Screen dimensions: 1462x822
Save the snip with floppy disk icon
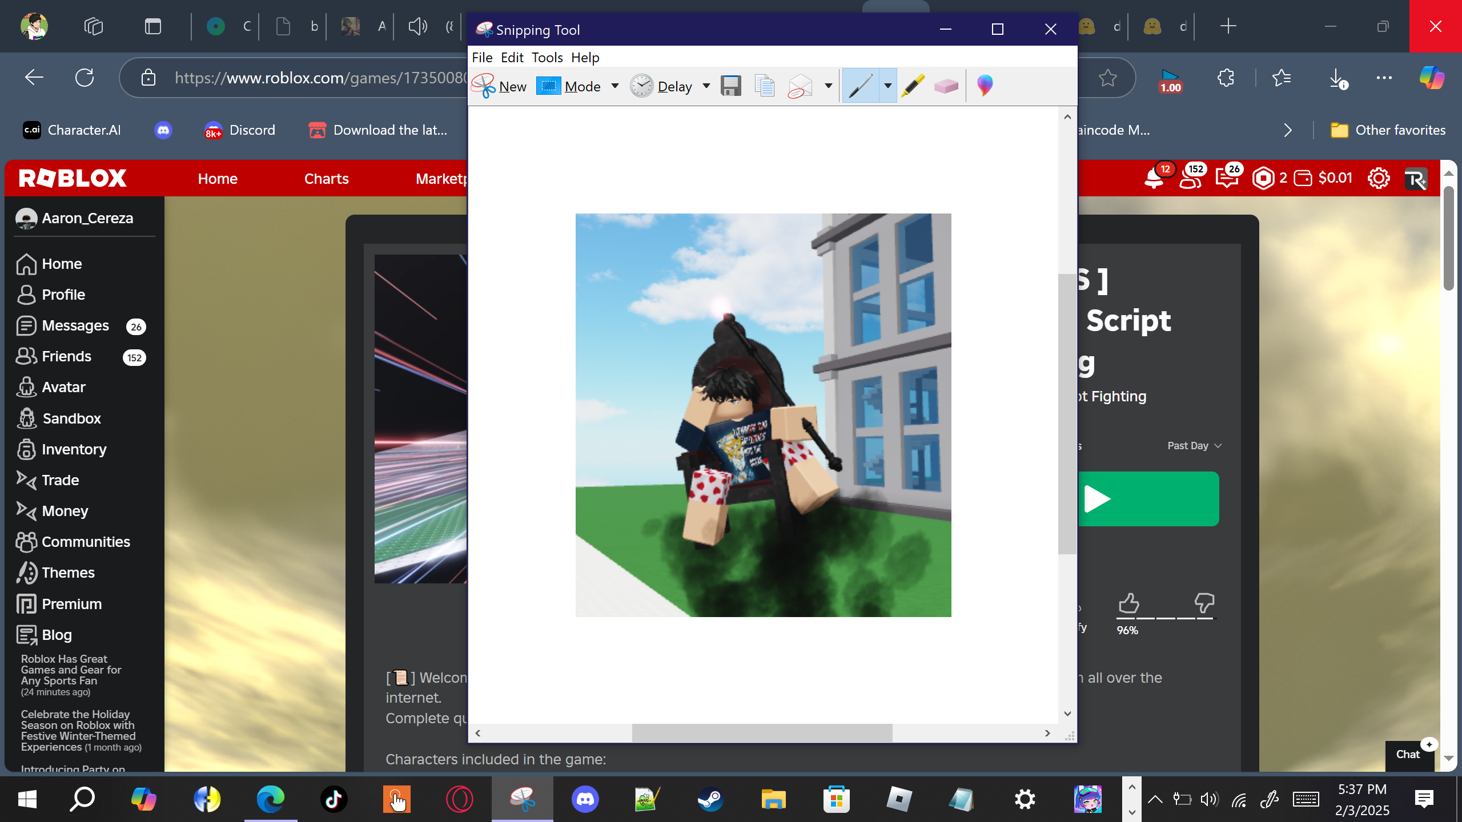[x=731, y=86]
